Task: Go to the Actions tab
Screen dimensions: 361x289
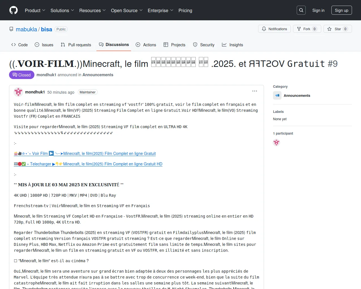Action: click(146, 45)
